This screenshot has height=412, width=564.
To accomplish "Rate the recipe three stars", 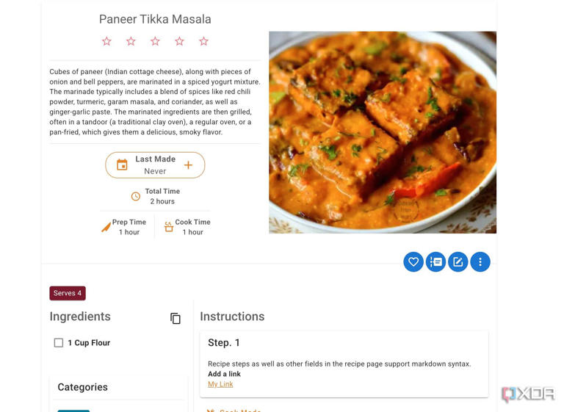I will [x=155, y=41].
